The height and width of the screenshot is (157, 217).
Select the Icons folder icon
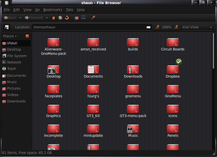173,109
